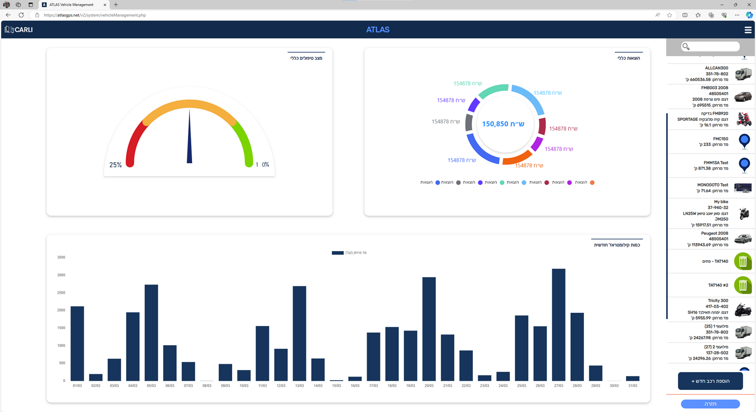Viewport: 756px width, 412px height.
Task: Click the blue back button at bottom
Action: pyautogui.click(x=710, y=404)
